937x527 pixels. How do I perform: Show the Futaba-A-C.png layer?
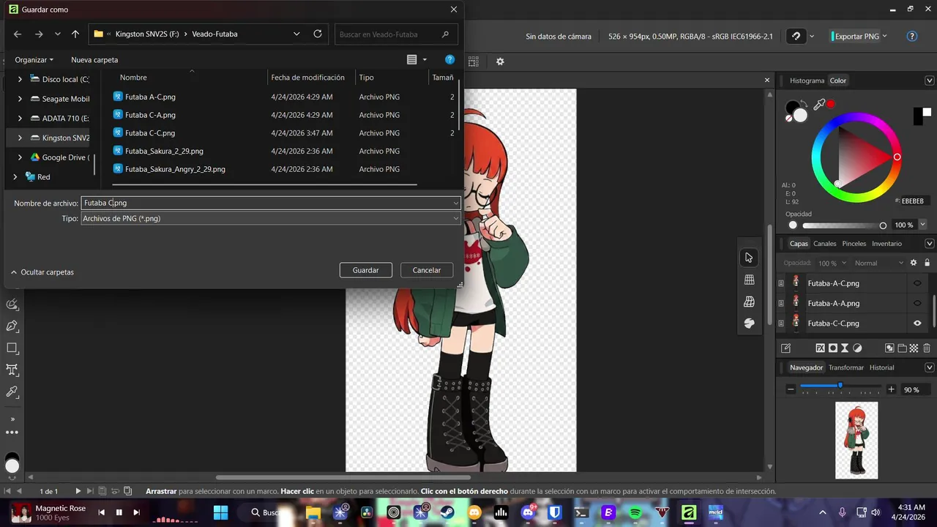(917, 283)
